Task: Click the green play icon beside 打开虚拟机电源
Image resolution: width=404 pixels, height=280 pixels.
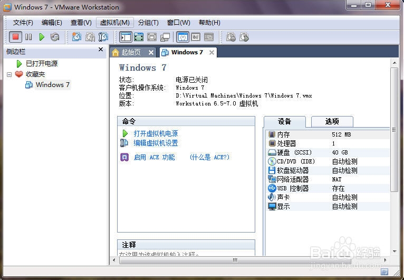Action: 125,133
